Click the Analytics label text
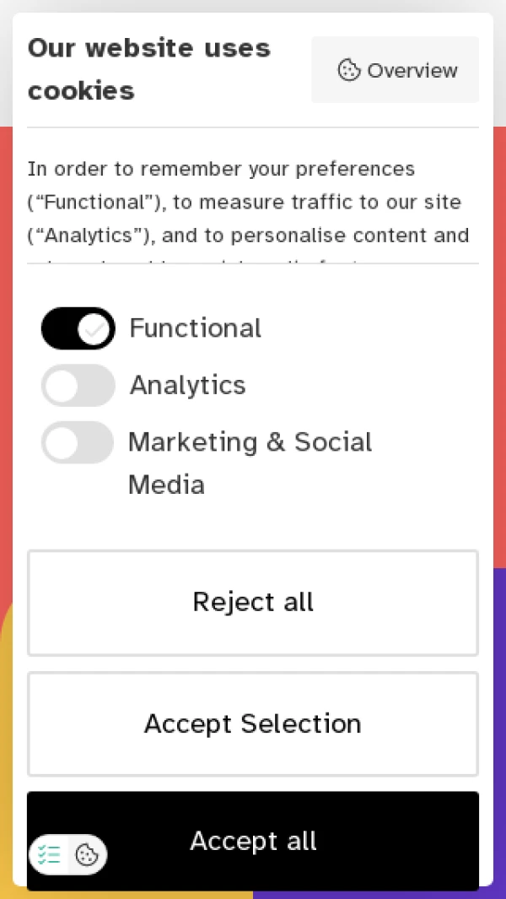506x899 pixels. click(187, 386)
